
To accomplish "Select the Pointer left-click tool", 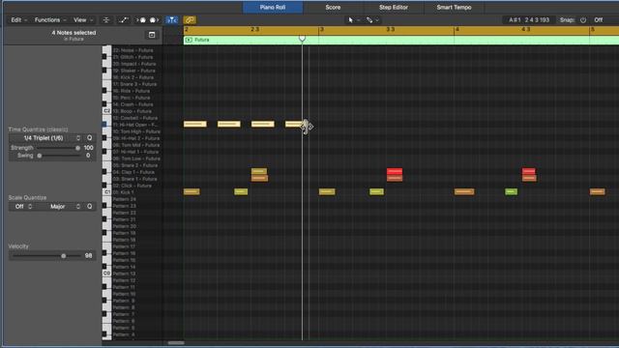I will point(350,19).
